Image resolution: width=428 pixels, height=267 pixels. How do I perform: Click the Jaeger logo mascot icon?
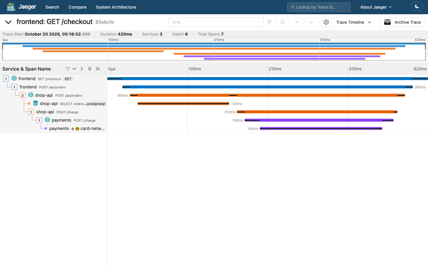click(11, 7)
